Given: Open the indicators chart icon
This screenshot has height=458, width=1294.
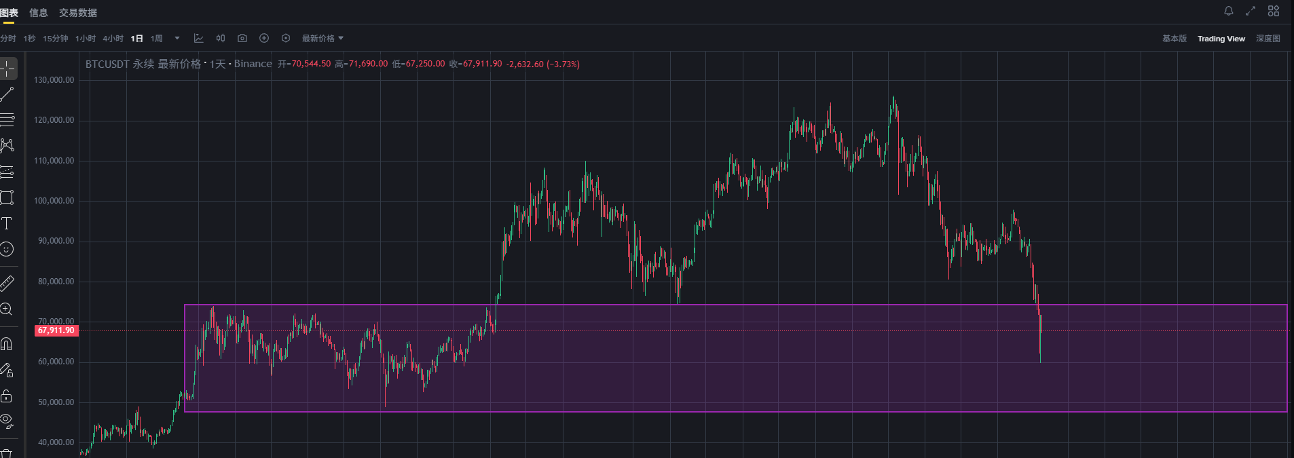Looking at the screenshot, I should tap(199, 39).
